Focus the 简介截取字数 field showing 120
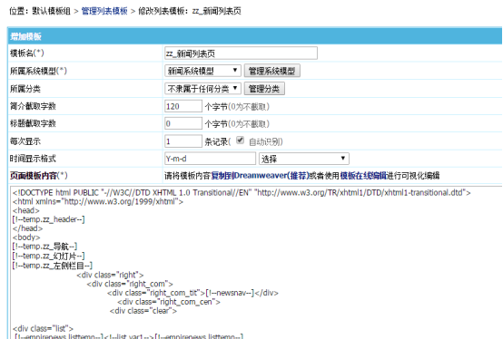 183,106
